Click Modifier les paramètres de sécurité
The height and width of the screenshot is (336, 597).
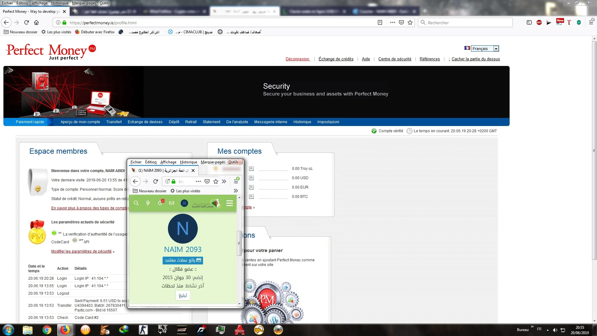(x=81, y=251)
